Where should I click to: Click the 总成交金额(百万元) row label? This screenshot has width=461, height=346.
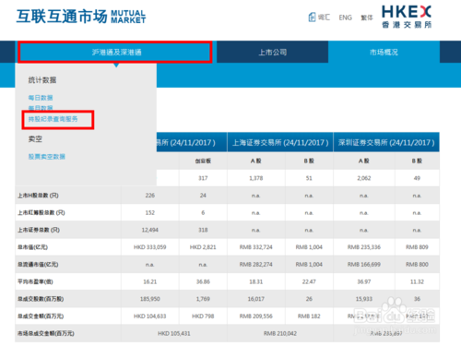coord(41,316)
